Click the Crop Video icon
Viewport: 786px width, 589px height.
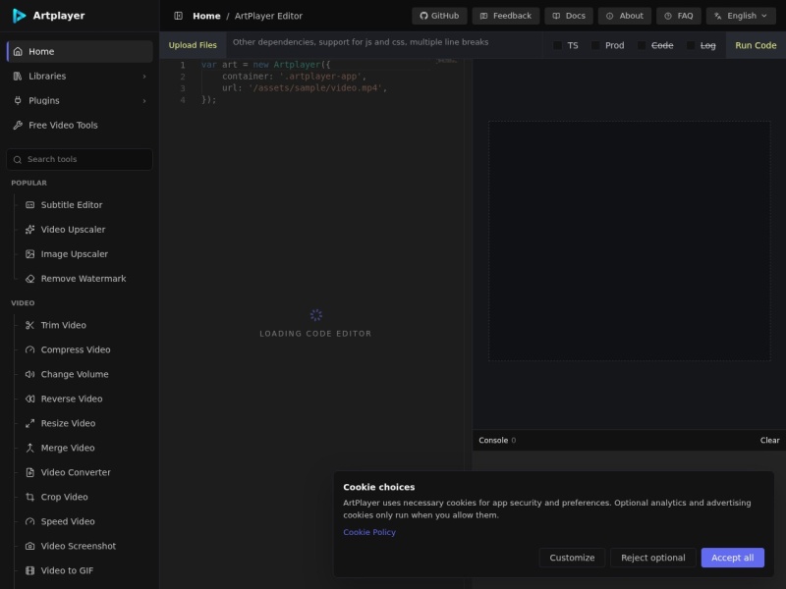point(30,497)
